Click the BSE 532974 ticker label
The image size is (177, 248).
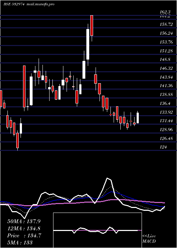[14, 4]
